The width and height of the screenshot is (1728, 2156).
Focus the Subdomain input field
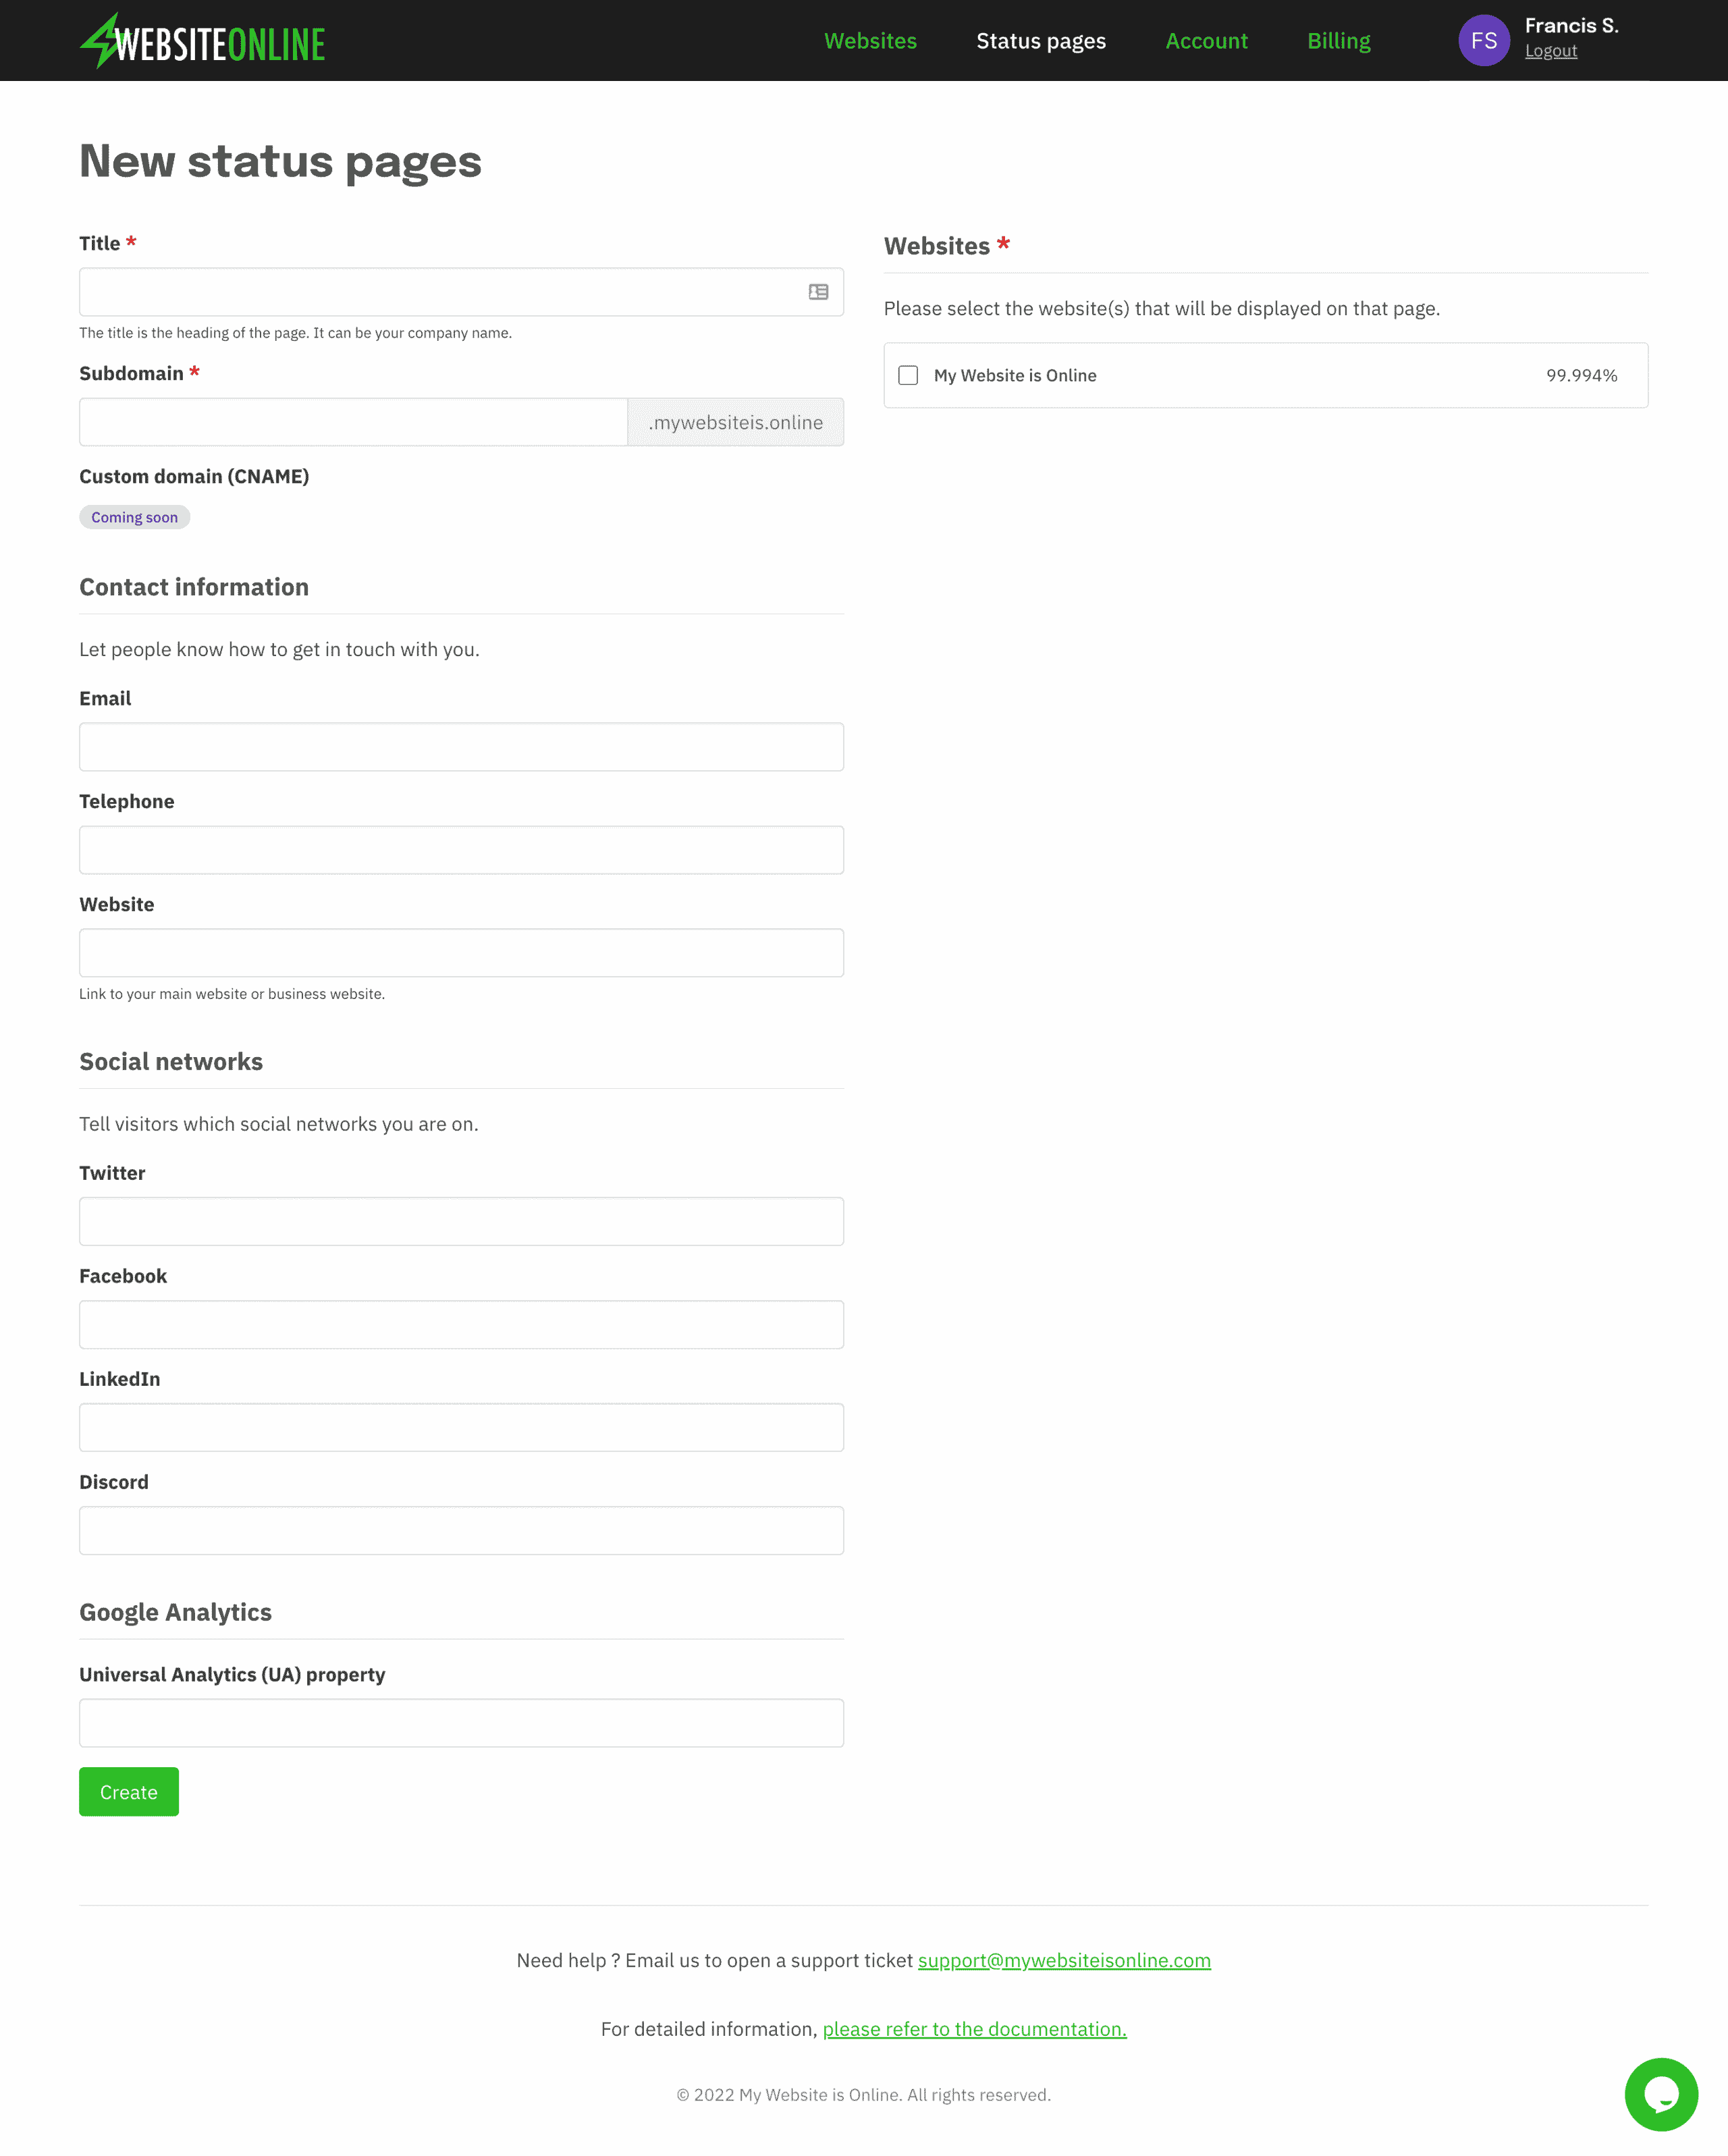(x=353, y=422)
